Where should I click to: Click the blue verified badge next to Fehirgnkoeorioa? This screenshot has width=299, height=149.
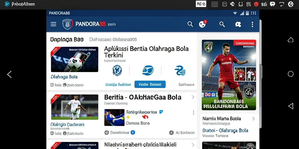pos(161,112)
